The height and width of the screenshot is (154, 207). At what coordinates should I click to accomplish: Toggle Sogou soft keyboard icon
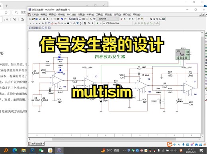pyautogui.click(x=187, y=144)
